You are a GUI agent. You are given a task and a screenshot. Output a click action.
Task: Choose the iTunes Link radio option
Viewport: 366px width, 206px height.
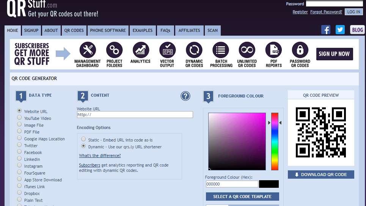tap(19, 186)
